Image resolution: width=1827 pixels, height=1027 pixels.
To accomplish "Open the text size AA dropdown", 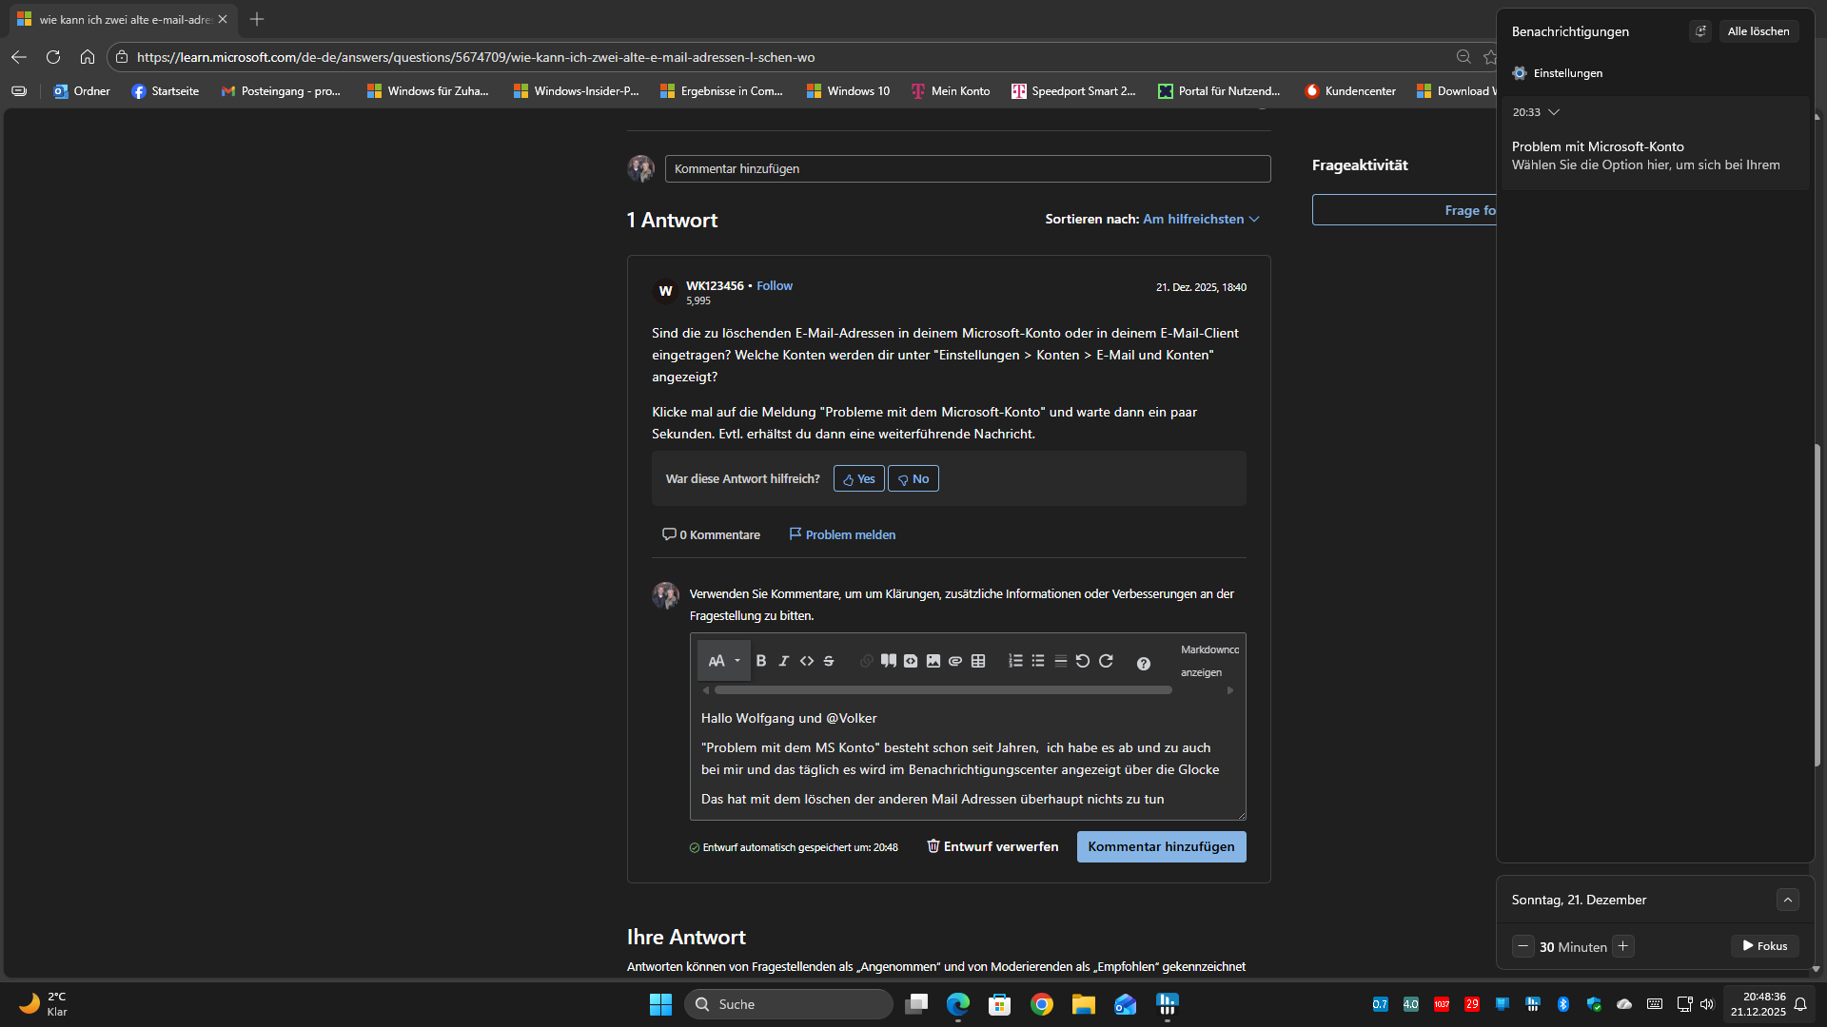I will (723, 661).
